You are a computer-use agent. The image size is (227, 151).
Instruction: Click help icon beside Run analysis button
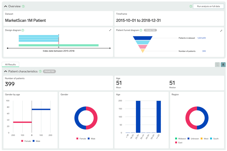(x=191, y=6)
